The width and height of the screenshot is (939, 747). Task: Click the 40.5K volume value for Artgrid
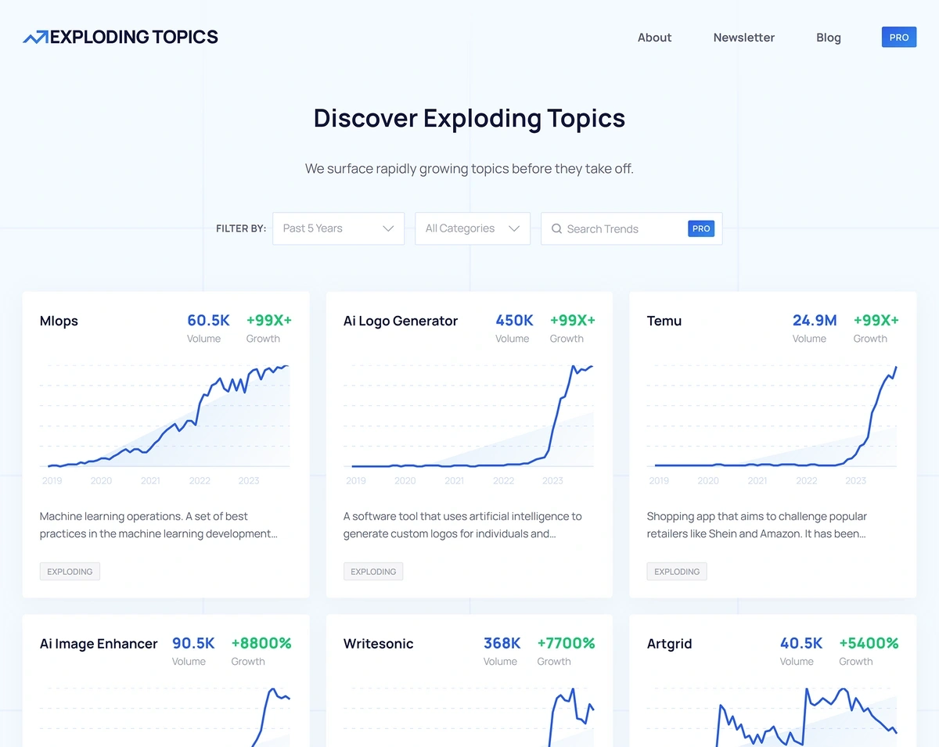[801, 643]
